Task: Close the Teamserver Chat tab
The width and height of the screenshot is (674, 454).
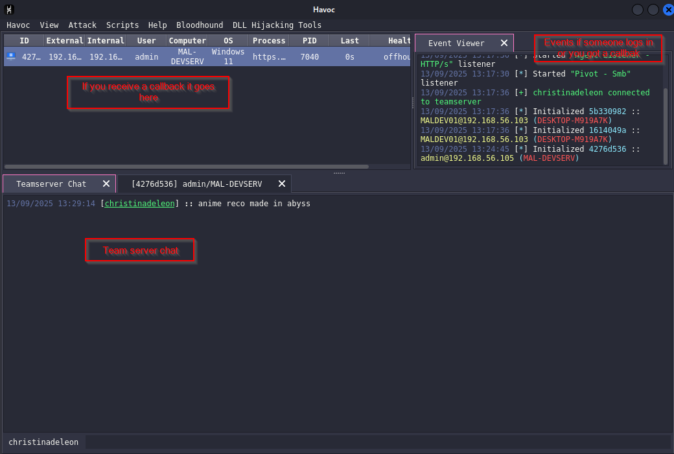Action: pyautogui.click(x=106, y=184)
